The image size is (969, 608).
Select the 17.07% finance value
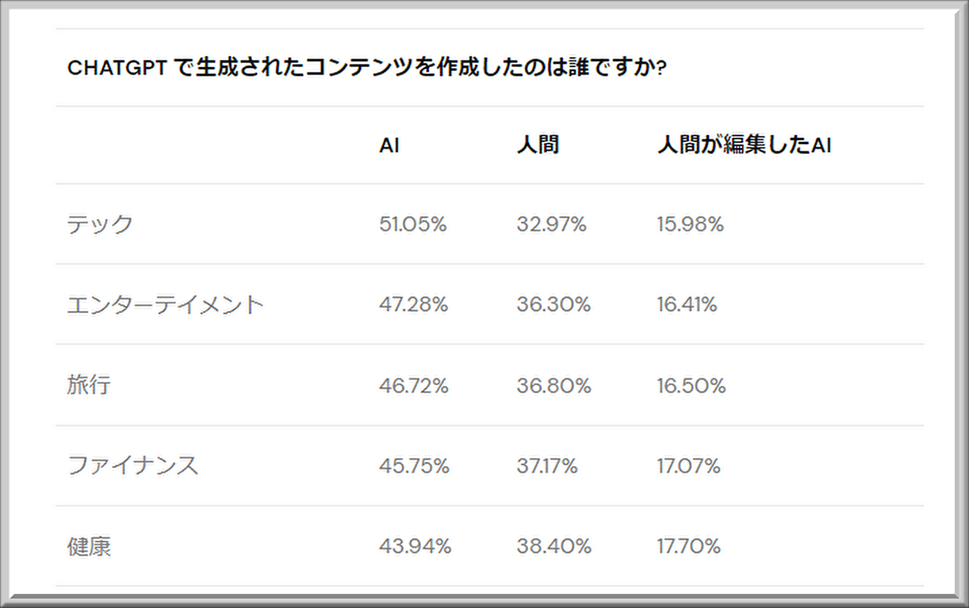pyautogui.click(x=688, y=466)
